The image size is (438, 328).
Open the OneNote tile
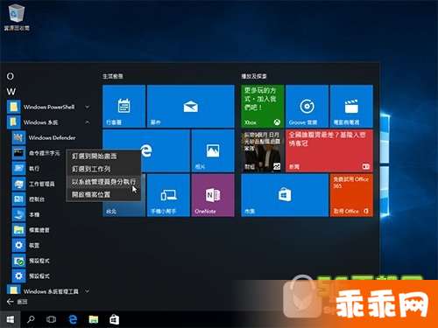coord(213,195)
